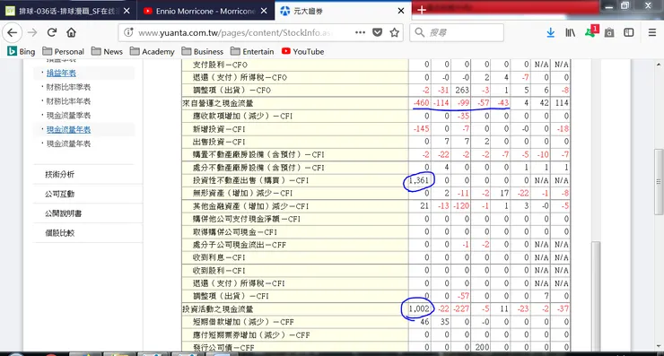Click the page vertical scrollbar thumb
This screenshot has width=664, height=356.
(x=658, y=182)
